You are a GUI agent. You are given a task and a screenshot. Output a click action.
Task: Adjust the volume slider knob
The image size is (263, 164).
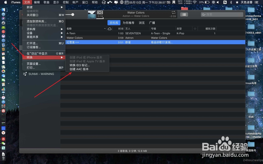[73, 14]
